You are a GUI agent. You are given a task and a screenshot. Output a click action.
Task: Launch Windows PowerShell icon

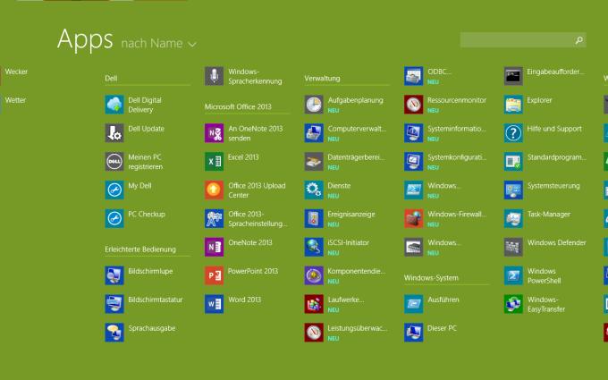coord(513,275)
